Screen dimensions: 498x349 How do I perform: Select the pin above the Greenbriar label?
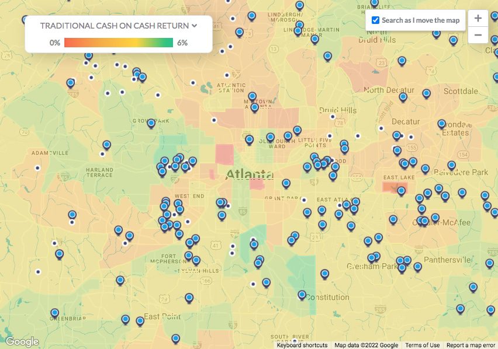point(54,313)
